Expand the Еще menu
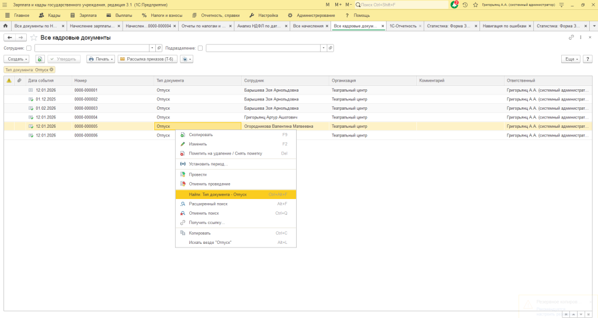 coord(571,59)
